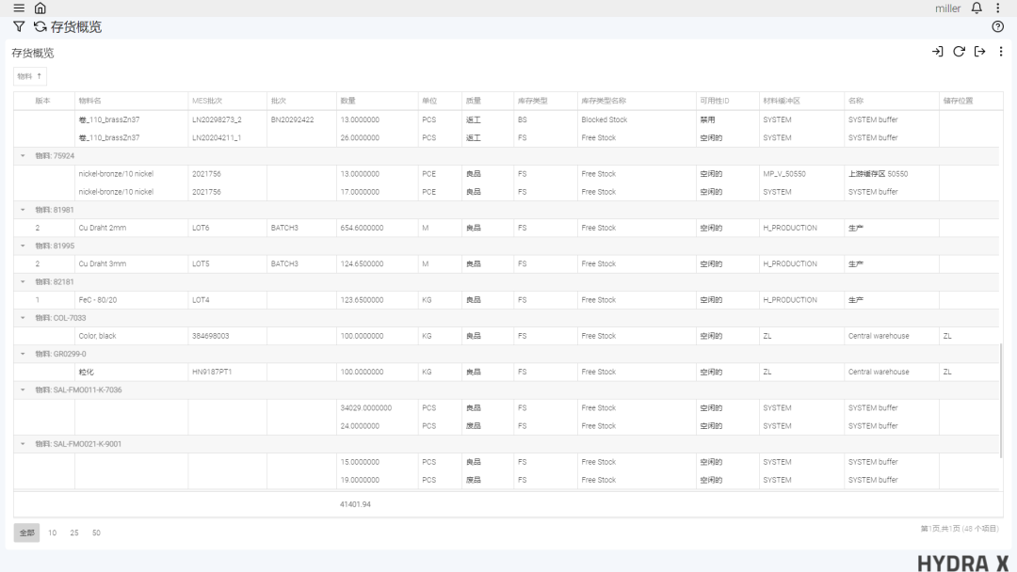
Task: Select the 654.6000000 quantity cell
Action: coord(378,228)
